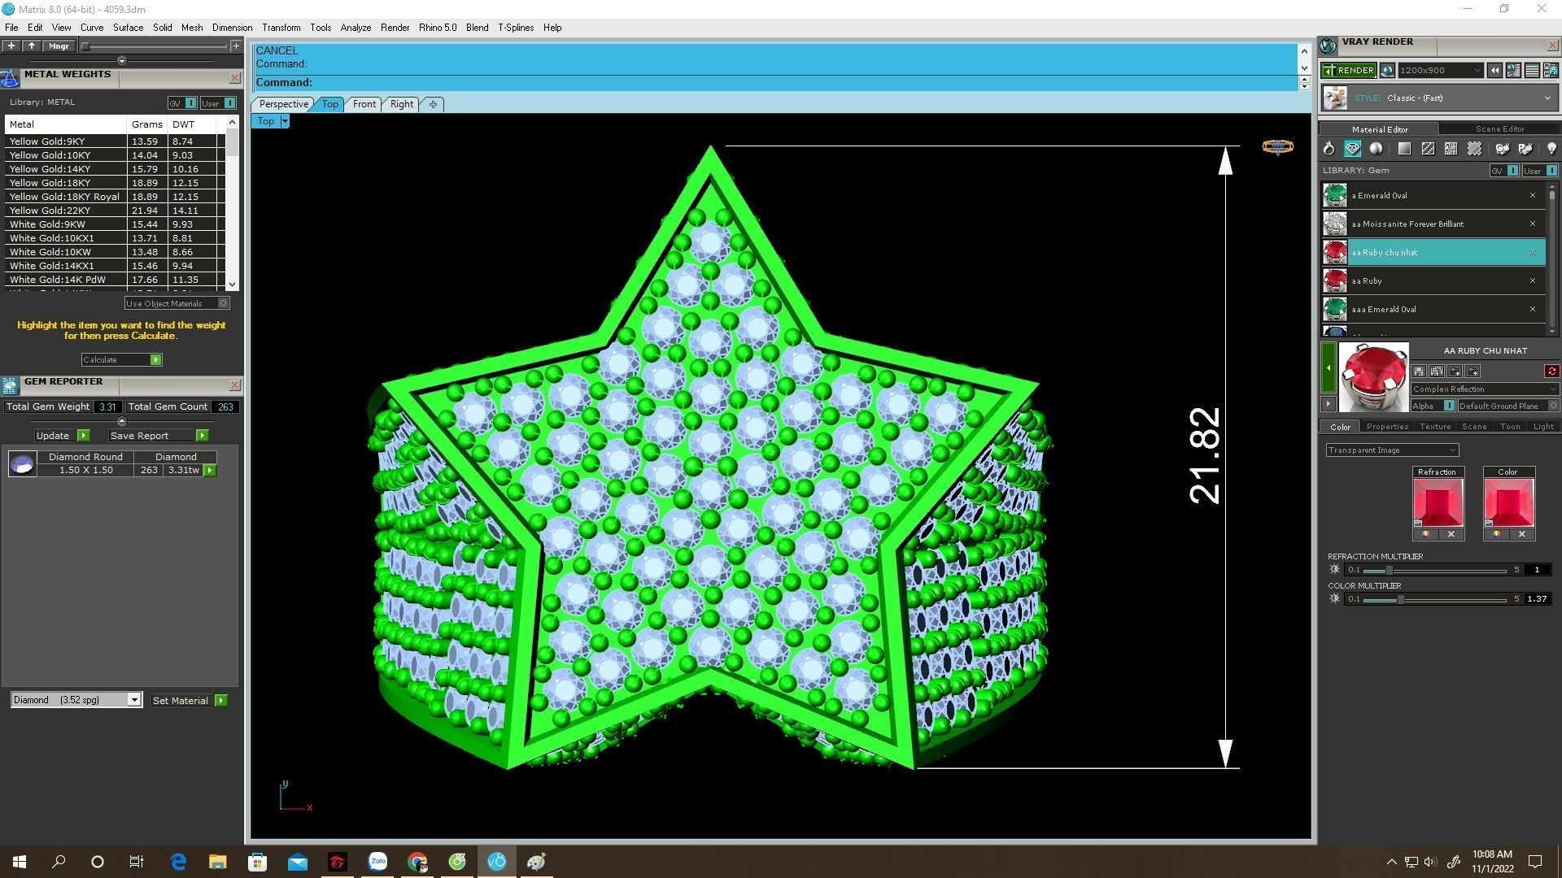Viewport: 1562px width, 878px height.
Task: Click the sphere material icon in Material Editor
Action: [x=1376, y=149]
